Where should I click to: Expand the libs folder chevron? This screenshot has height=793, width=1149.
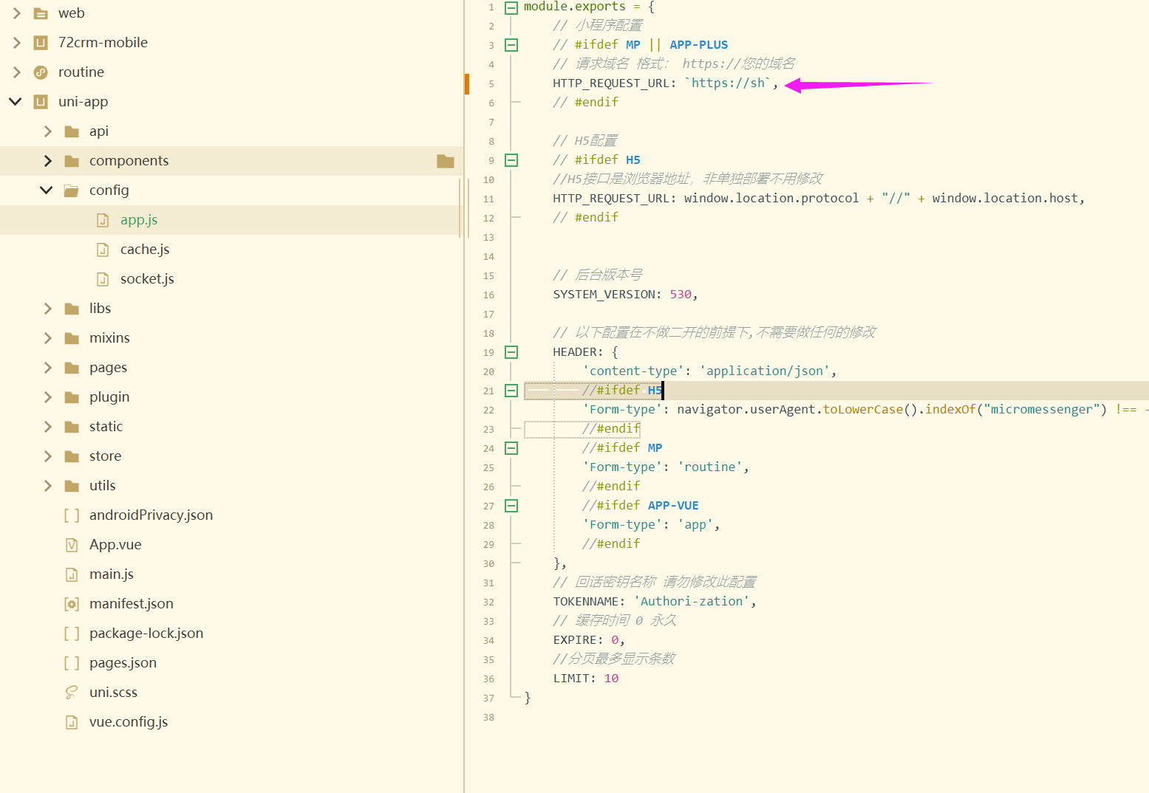tap(47, 309)
